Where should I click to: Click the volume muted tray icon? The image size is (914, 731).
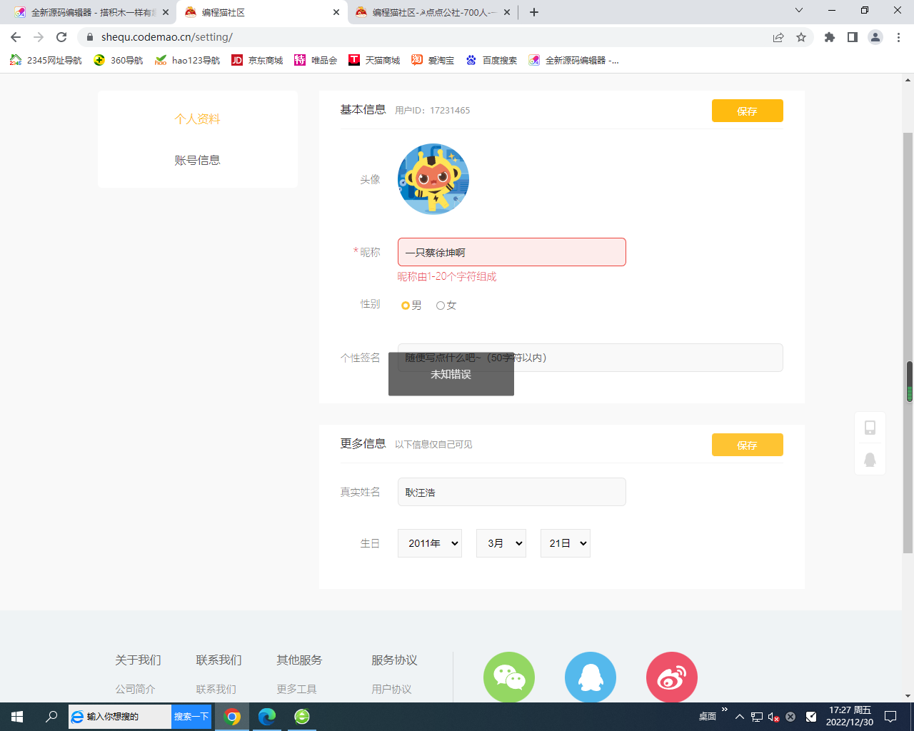tap(773, 717)
